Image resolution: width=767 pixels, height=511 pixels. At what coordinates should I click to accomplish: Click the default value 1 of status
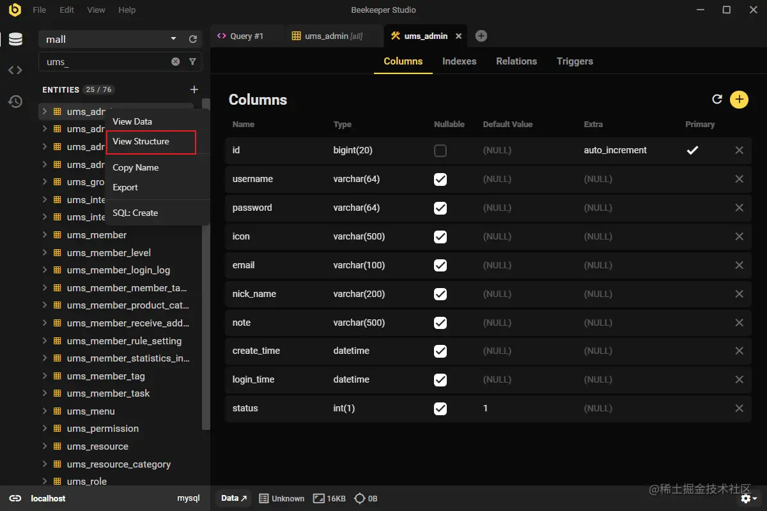click(486, 408)
